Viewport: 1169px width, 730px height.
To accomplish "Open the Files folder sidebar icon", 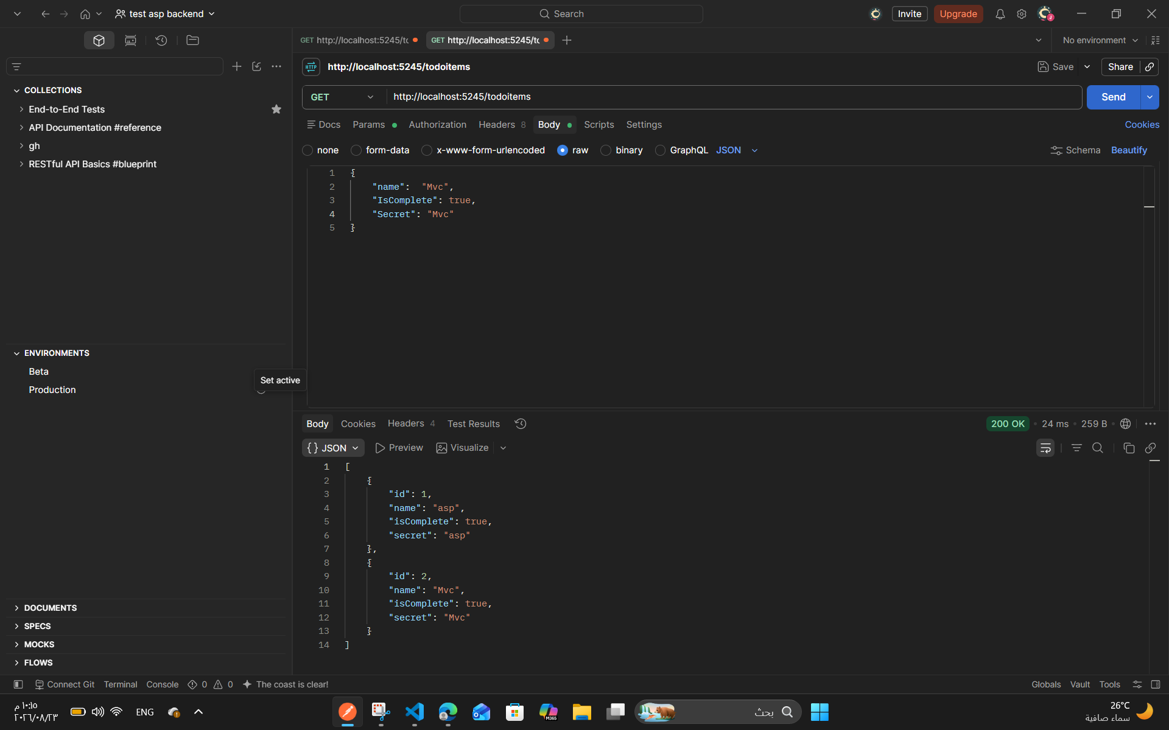I will coord(192,40).
